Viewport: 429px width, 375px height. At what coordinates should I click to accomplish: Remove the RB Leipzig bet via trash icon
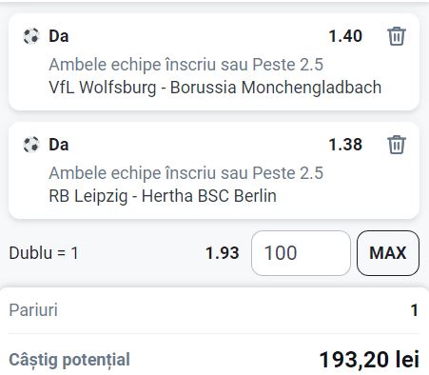click(397, 145)
